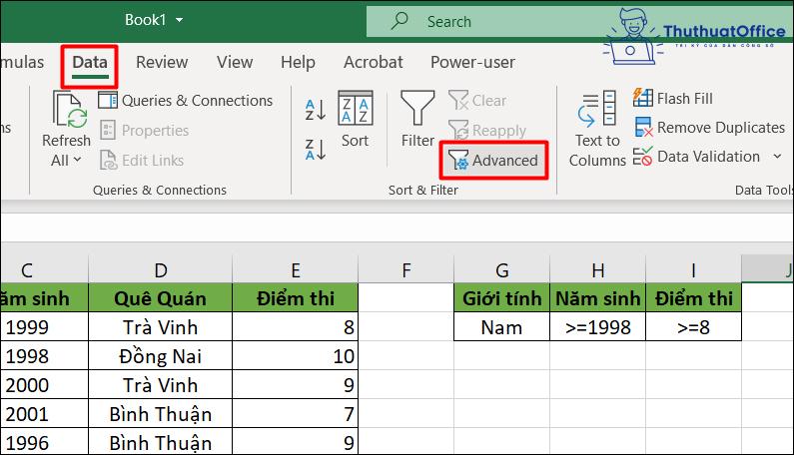Click the search magnifier icon
794x455 pixels.
click(399, 21)
